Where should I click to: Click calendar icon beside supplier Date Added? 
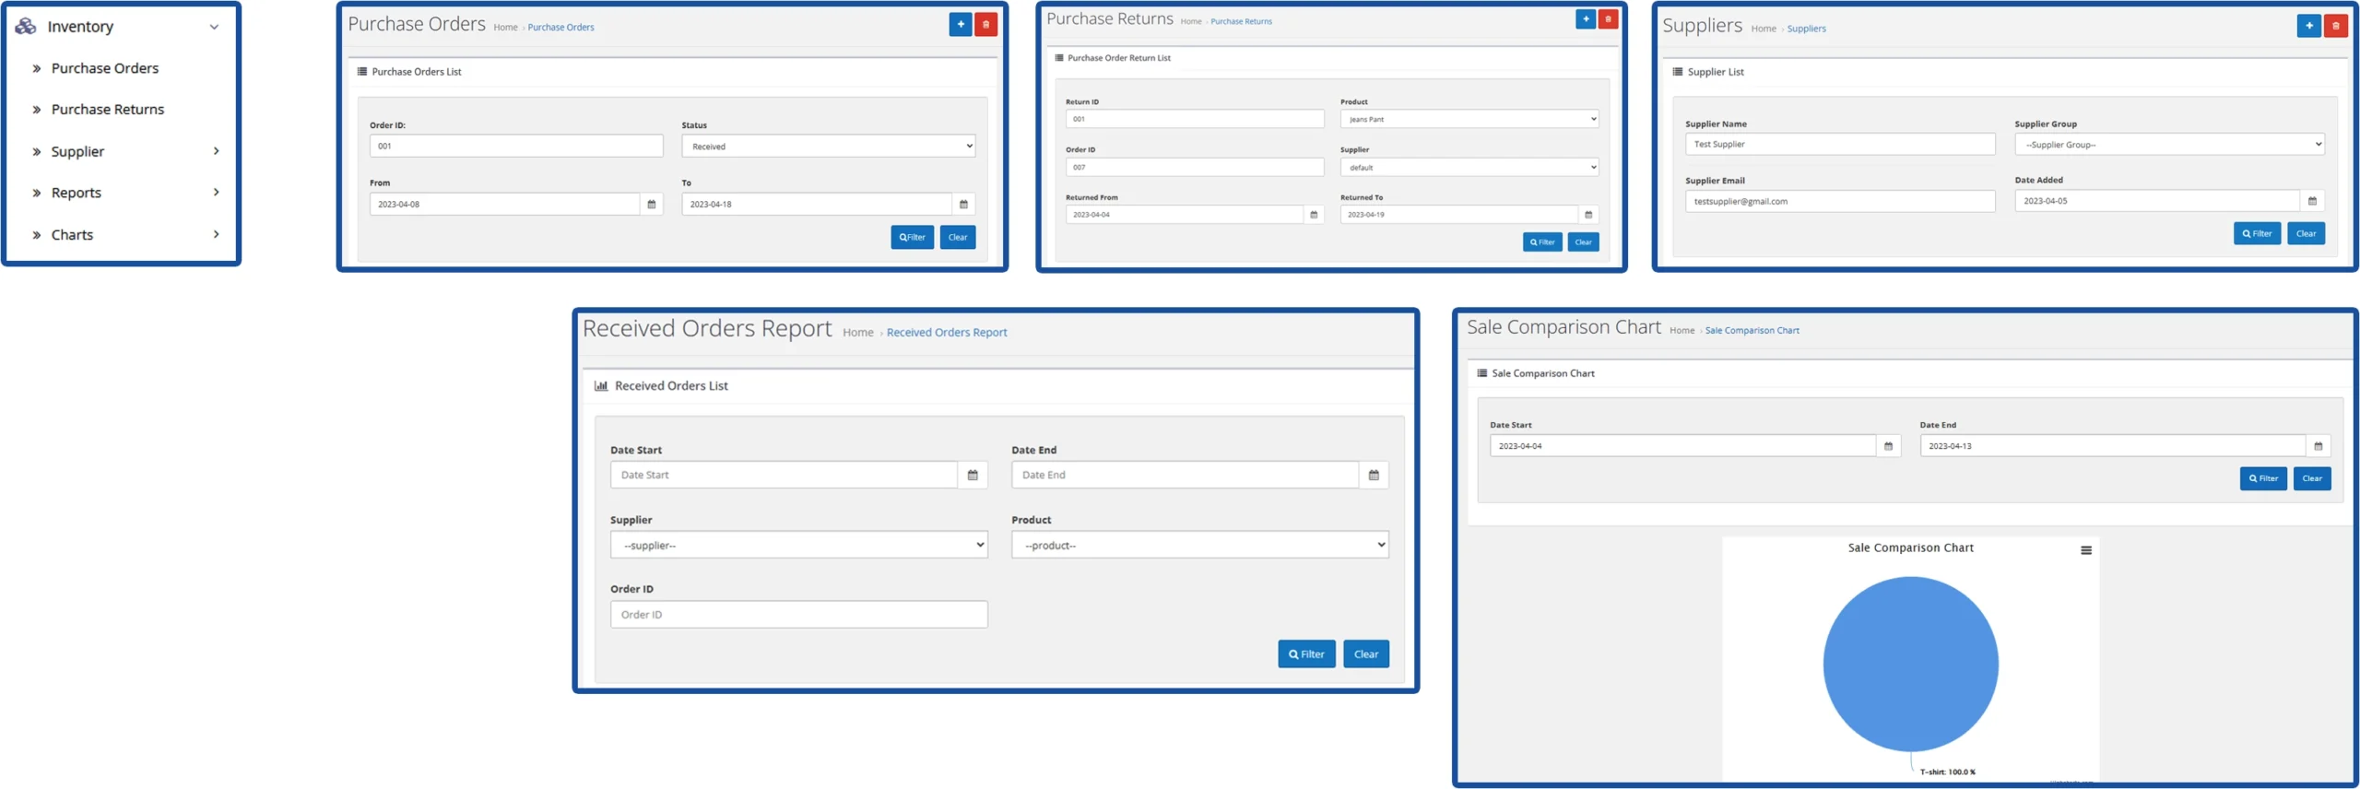(2311, 201)
